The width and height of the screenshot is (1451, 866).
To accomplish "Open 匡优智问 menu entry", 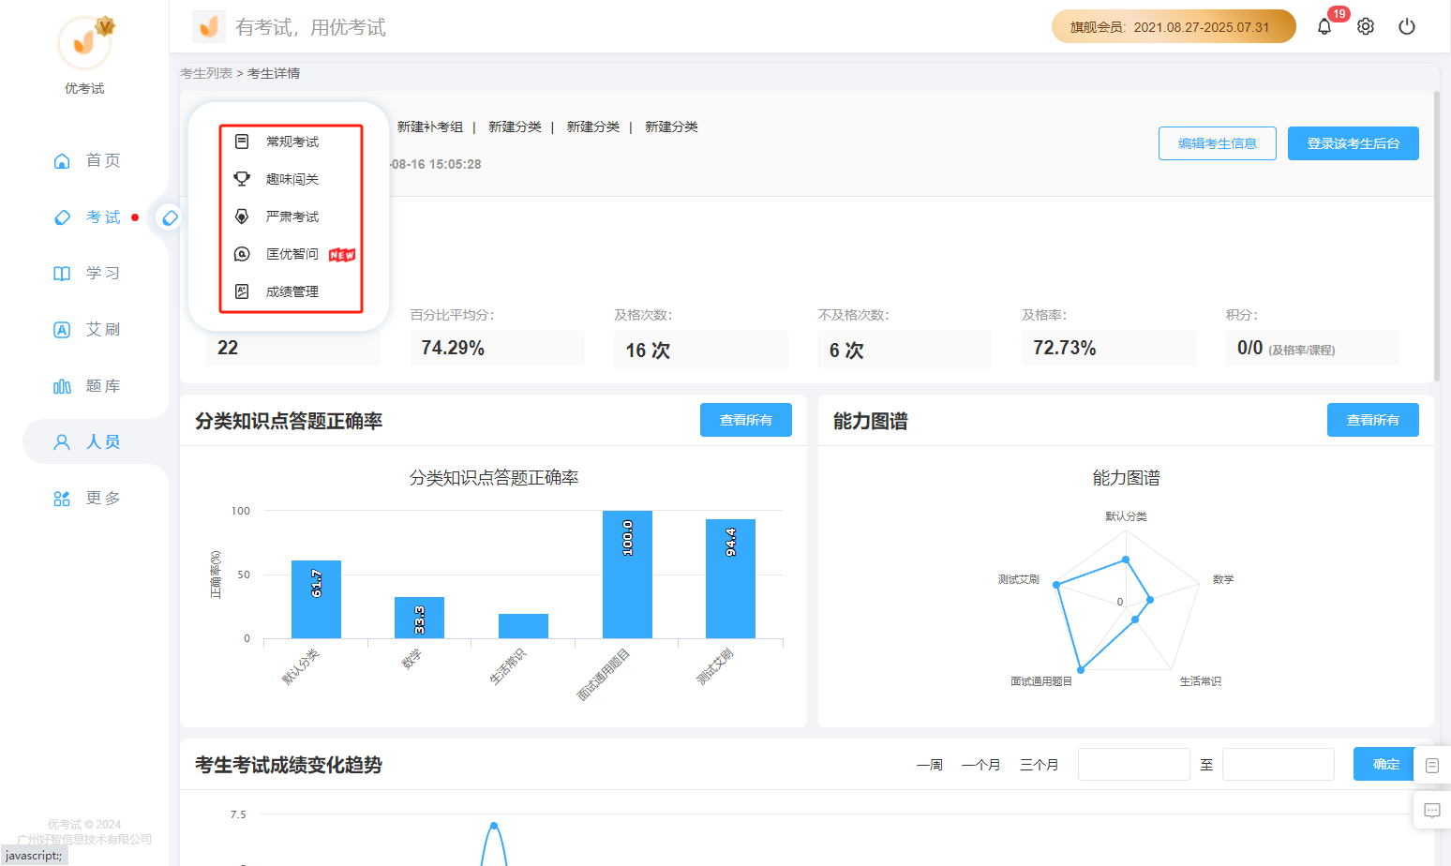I will 292,254.
